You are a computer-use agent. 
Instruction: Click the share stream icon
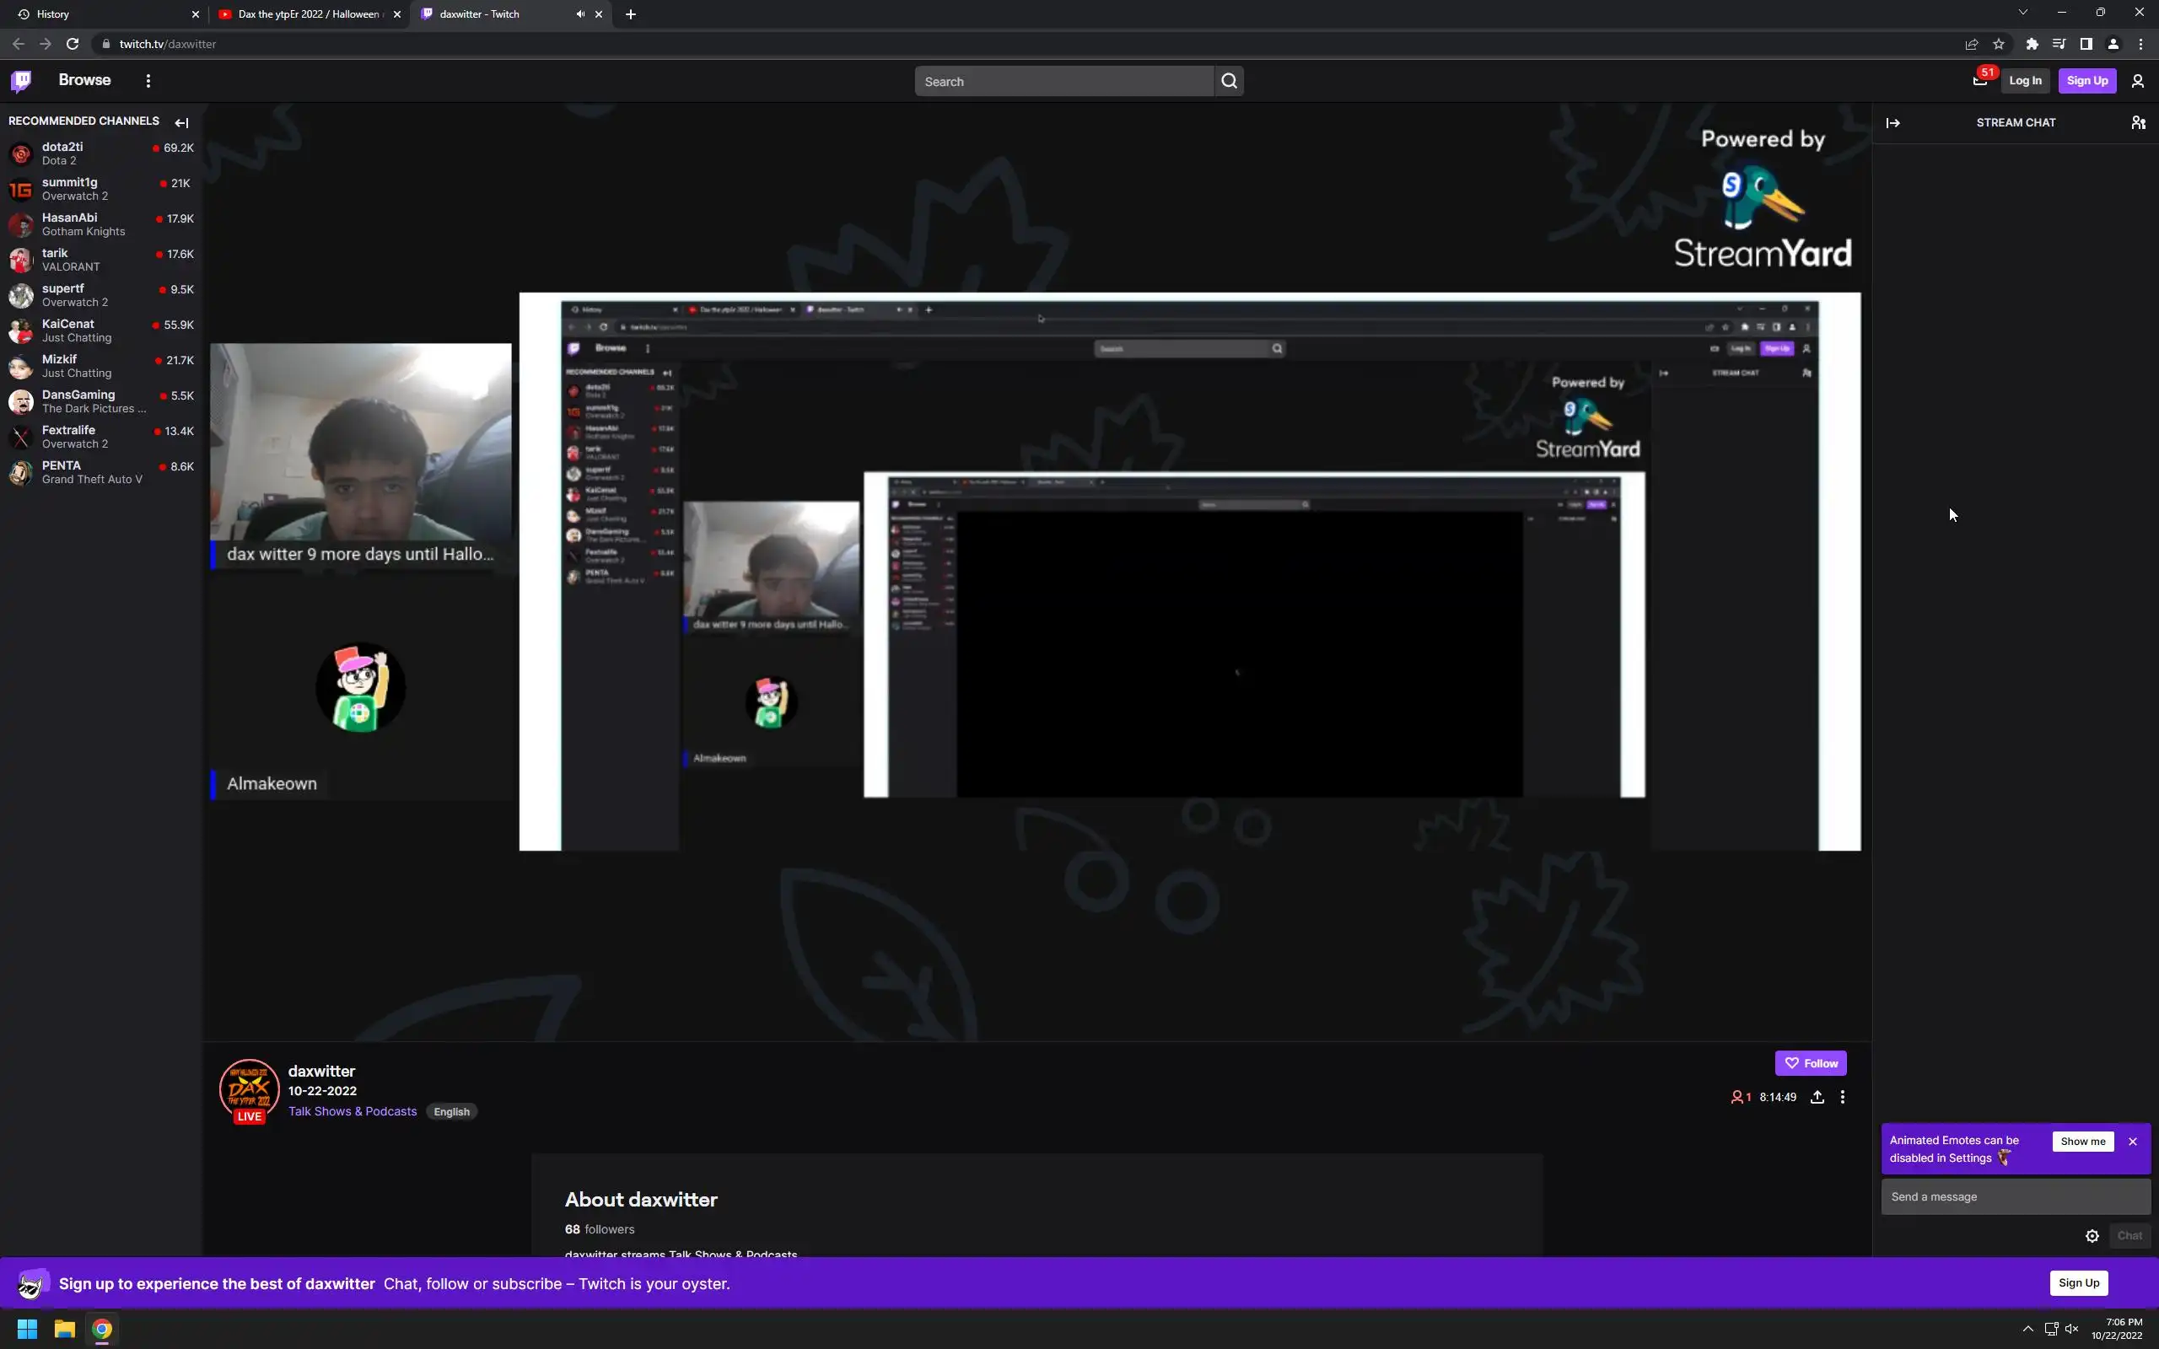1817,1098
